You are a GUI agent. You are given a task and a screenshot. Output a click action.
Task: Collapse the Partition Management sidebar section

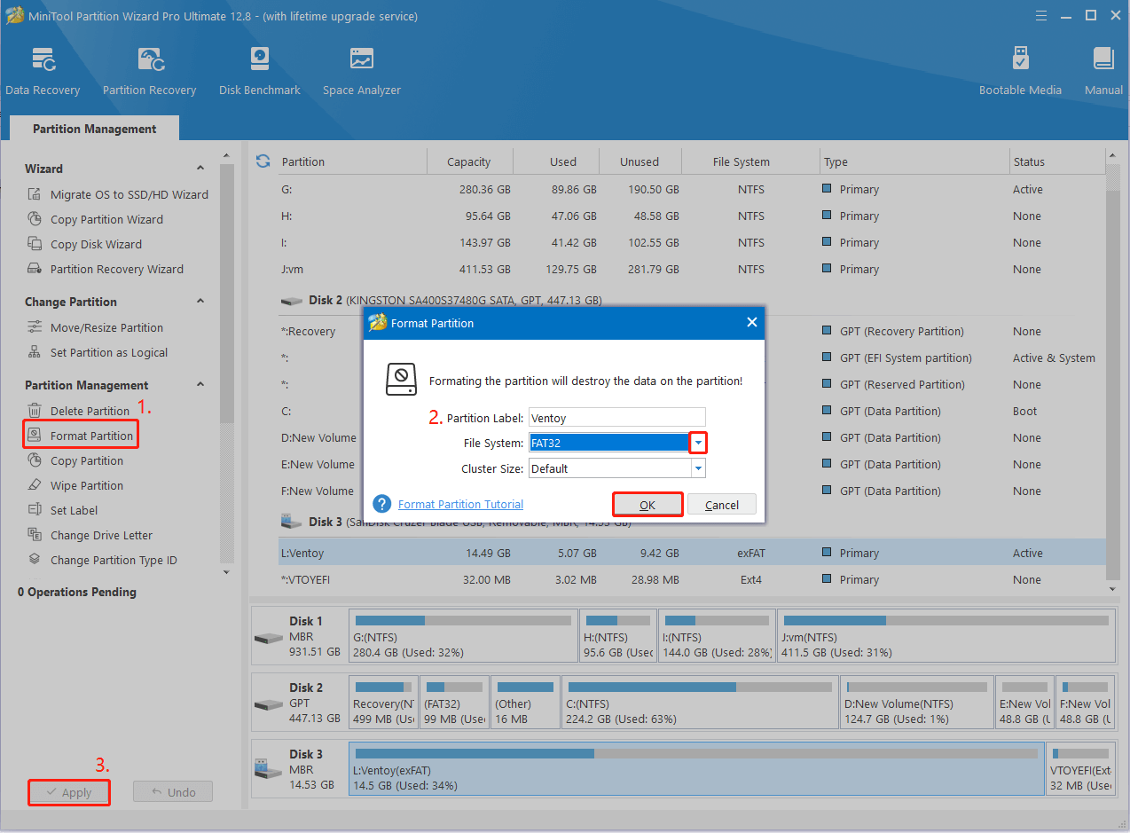[x=200, y=385]
